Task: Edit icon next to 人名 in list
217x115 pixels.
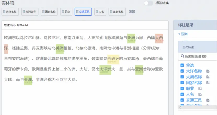Action: pyautogui.click(x=200, y=94)
